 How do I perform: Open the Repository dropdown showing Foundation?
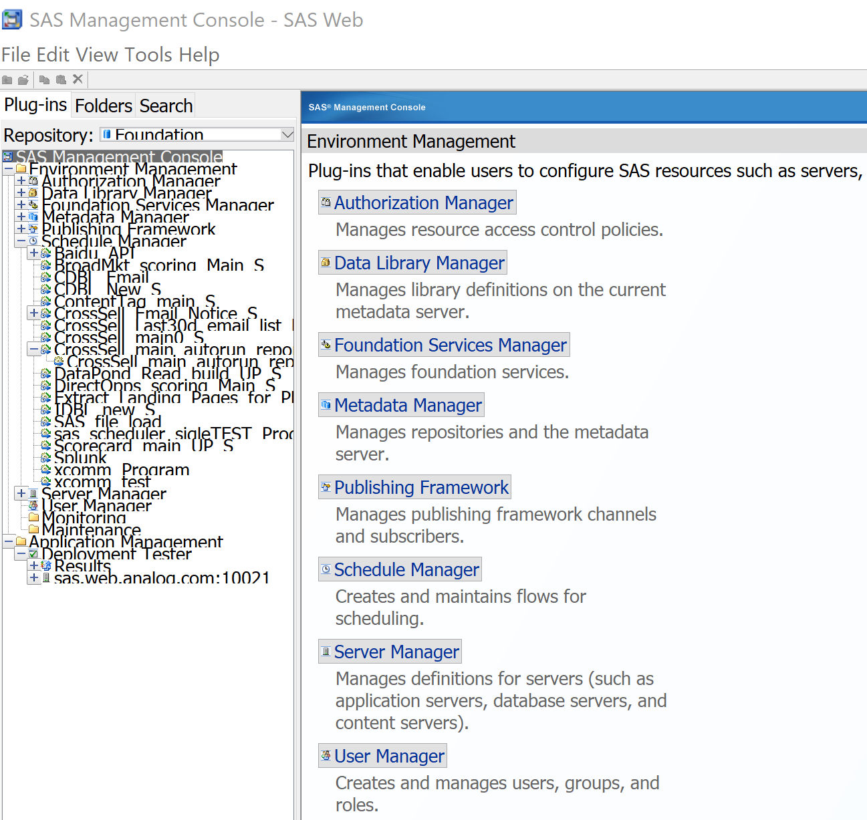coord(287,134)
